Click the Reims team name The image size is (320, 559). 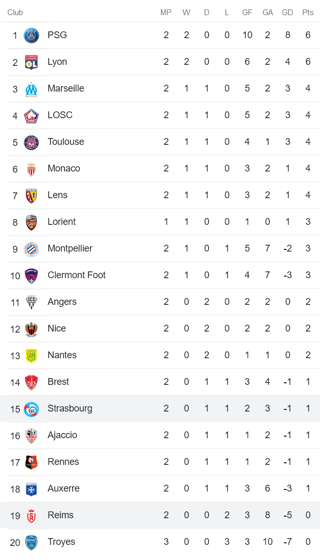(x=61, y=515)
